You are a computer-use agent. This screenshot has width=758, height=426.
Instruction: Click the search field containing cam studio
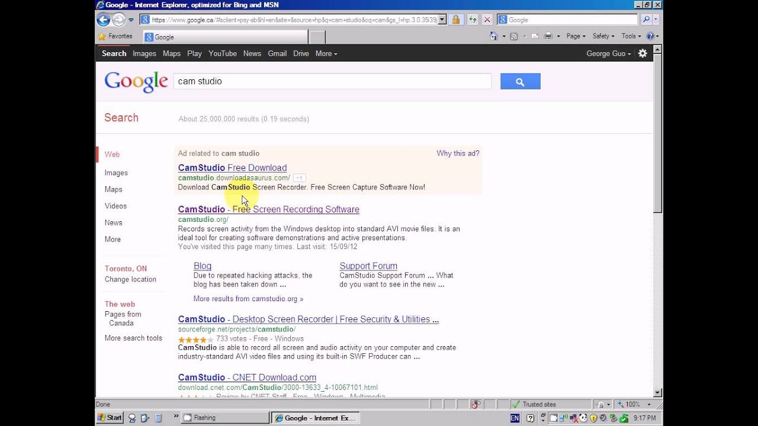(x=332, y=81)
